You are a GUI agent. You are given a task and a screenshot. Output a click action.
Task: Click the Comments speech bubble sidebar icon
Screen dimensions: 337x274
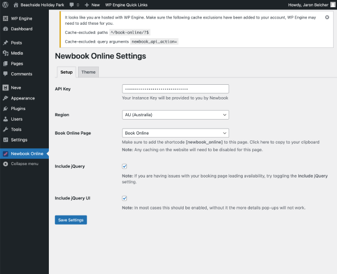[x=6, y=74]
